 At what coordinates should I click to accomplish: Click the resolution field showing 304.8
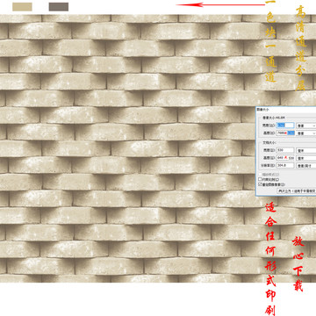coord(285,165)
